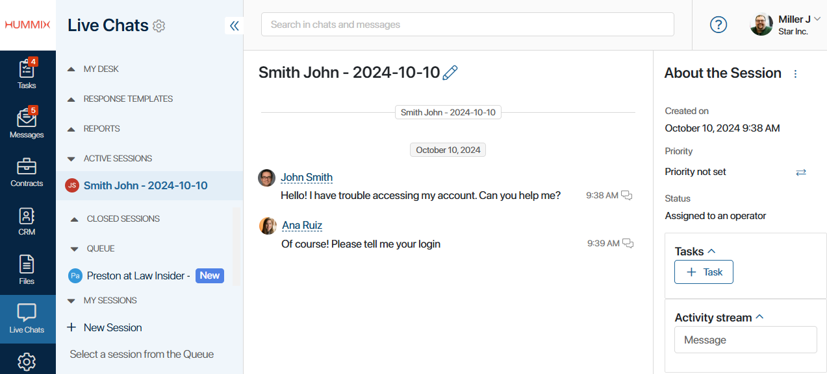The width and height of the screenshot is (827, 374).
Task: Open the Messages sidebar icon
Action: click(x=27, y=123)
